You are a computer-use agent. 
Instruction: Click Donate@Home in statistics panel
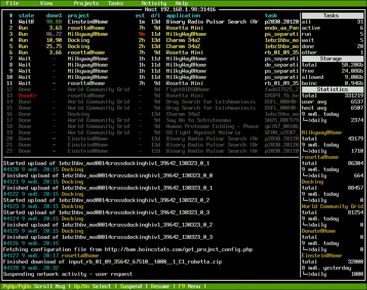[319, 231]
